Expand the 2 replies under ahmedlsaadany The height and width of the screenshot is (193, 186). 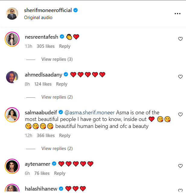click(x=57, y=97)
